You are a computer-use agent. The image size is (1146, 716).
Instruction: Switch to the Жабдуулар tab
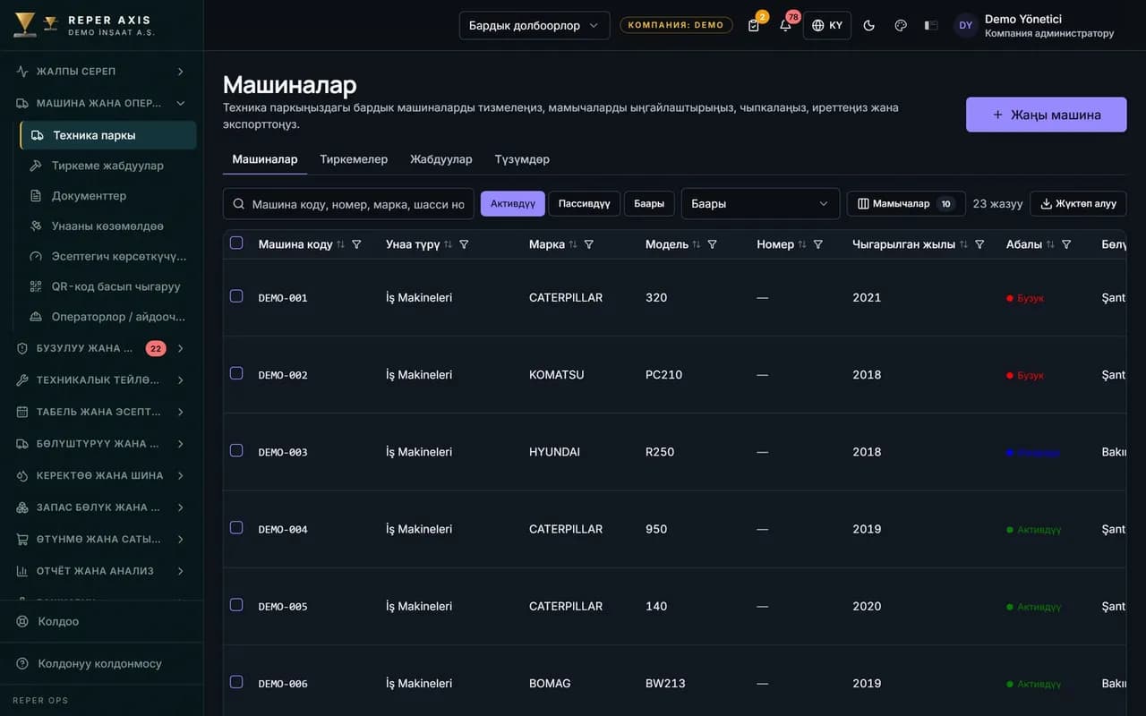(441, 159)
